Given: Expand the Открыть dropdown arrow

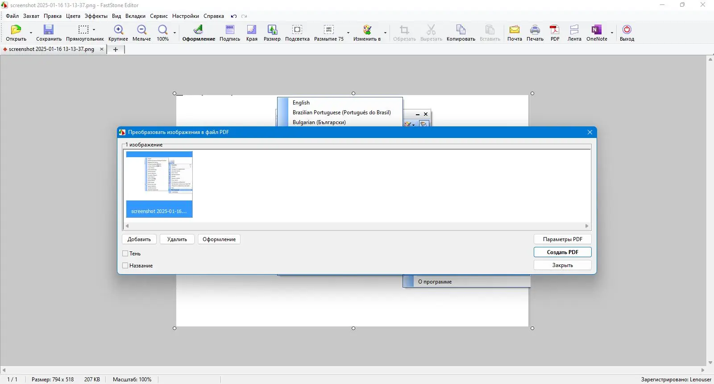Looking at the screenshot, I should (x=31, y=33).
